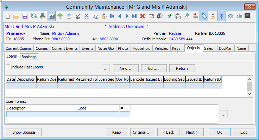Click the empty User Forms Description cell

point(42,114)
